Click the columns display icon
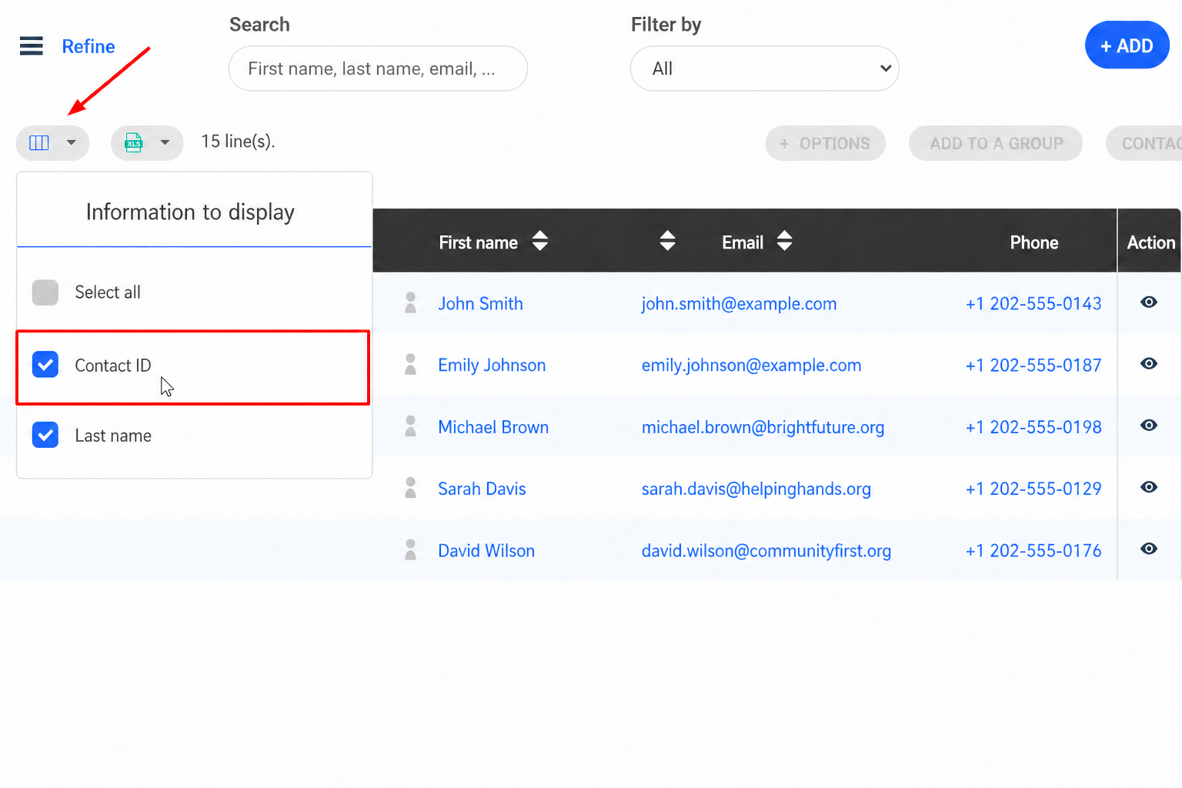This screenshot has width=1182, height=788. point(39,143)
